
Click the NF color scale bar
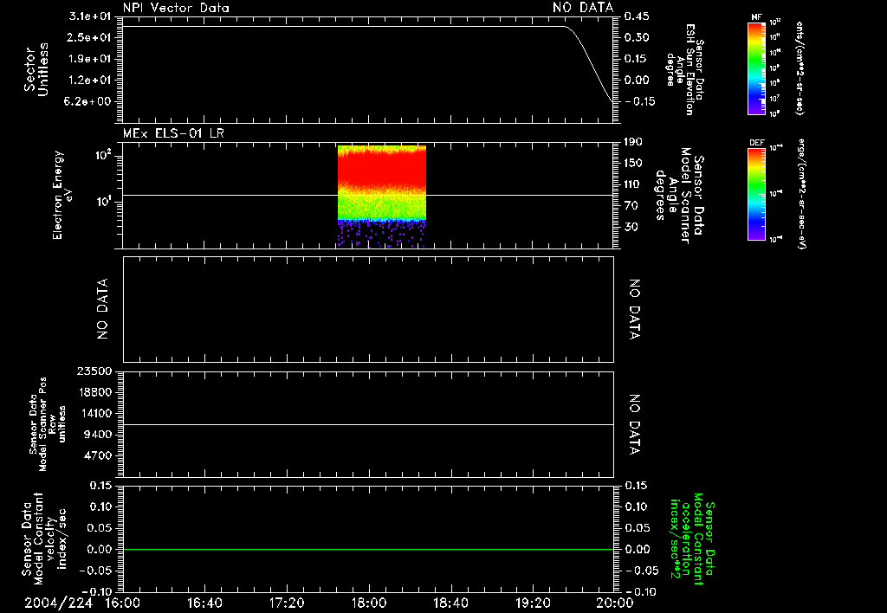pyautogui.click(x=756, y=68)
